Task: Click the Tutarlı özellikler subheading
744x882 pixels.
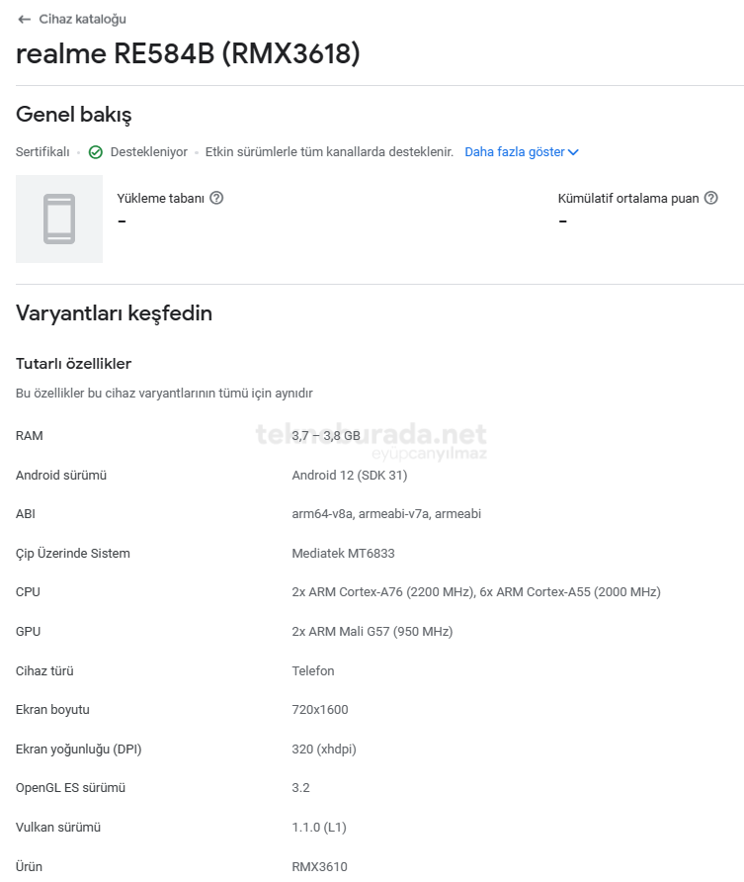Action: (73, 364)
